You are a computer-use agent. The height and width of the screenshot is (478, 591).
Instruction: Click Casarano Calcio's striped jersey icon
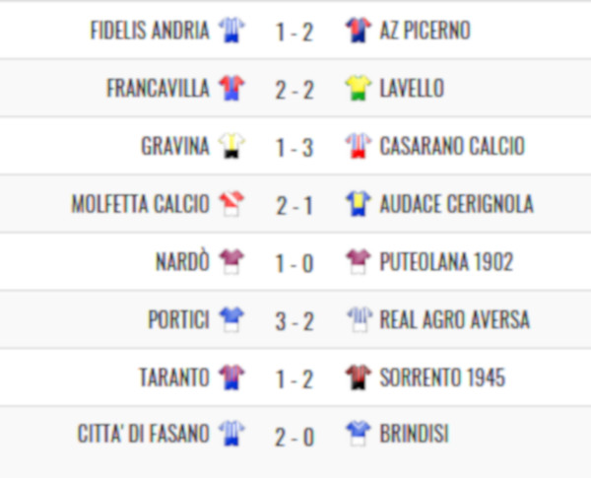click(359, 146)
